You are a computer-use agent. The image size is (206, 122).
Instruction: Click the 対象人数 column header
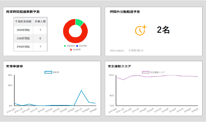click(x=40, y=22)
